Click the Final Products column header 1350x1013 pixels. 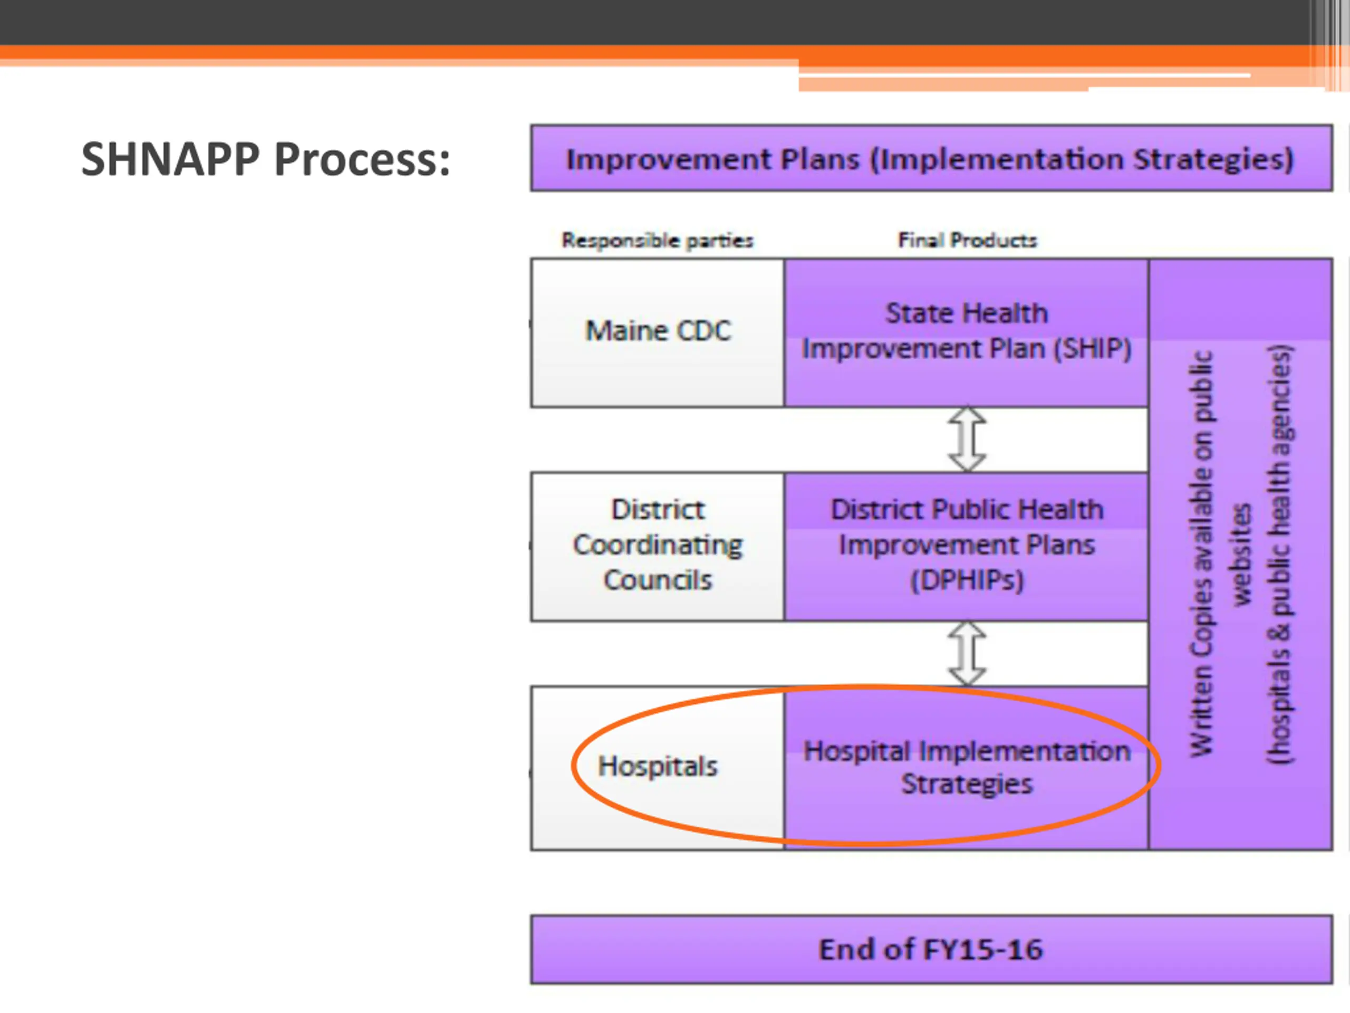click(x=967, y=240)
